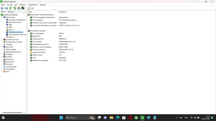The height and width of the screenshot is (121, 216).
Task: Open the users/favorites toolbar icon
Action: tap(19, 8)
